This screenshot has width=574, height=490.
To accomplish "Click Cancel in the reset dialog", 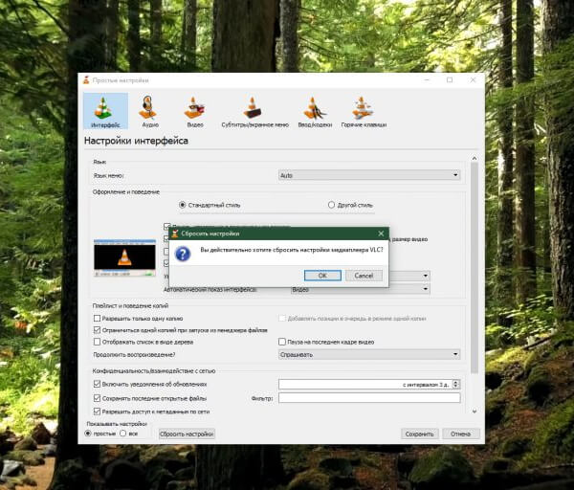I will (x=364, y=276).
